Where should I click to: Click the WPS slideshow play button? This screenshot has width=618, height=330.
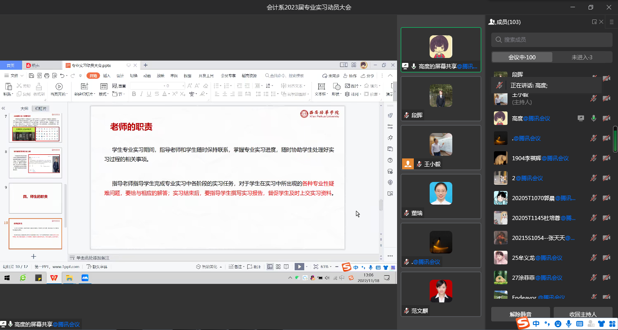(299, 267)
